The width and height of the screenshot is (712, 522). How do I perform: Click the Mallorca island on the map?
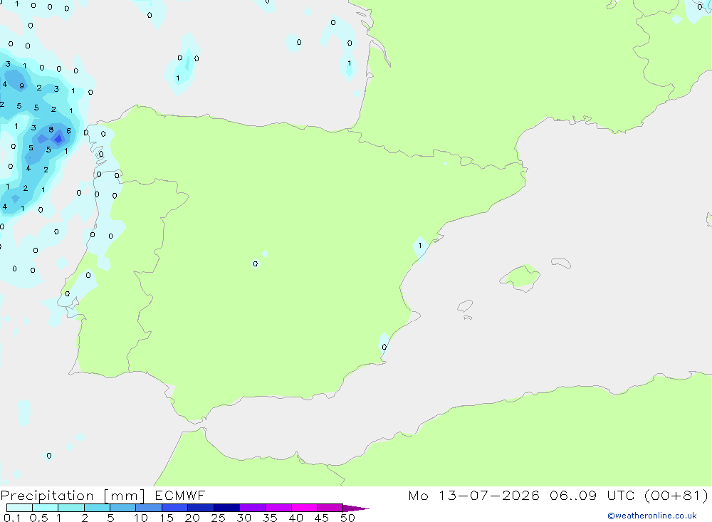520,278
